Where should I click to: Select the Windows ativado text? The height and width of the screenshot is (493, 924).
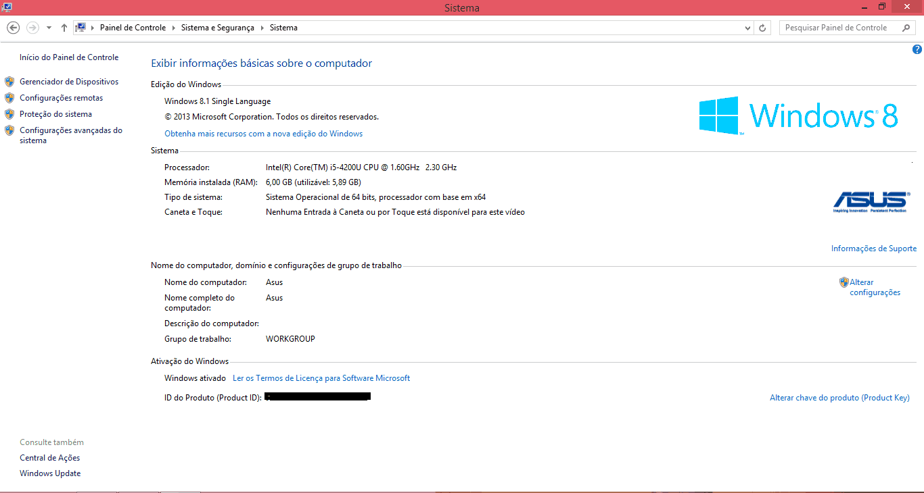195,378
